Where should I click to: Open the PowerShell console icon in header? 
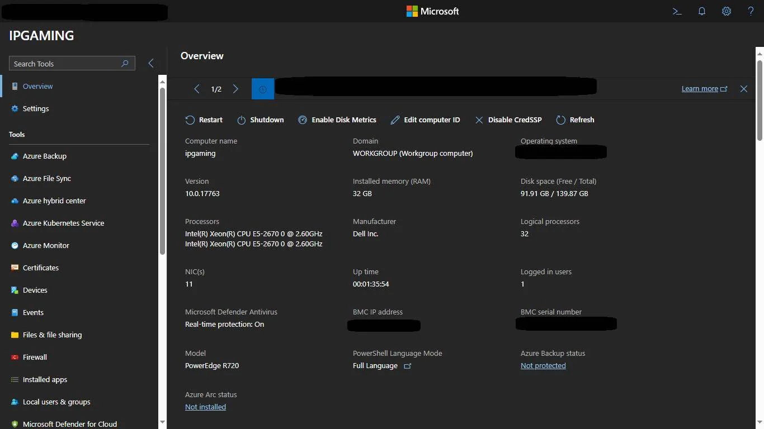coord(677,11)
